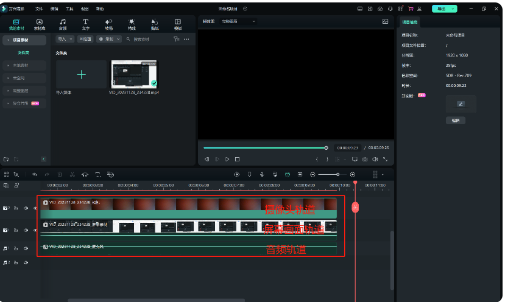Click the undo arrow in timeline toolbar

pos(35,174)
